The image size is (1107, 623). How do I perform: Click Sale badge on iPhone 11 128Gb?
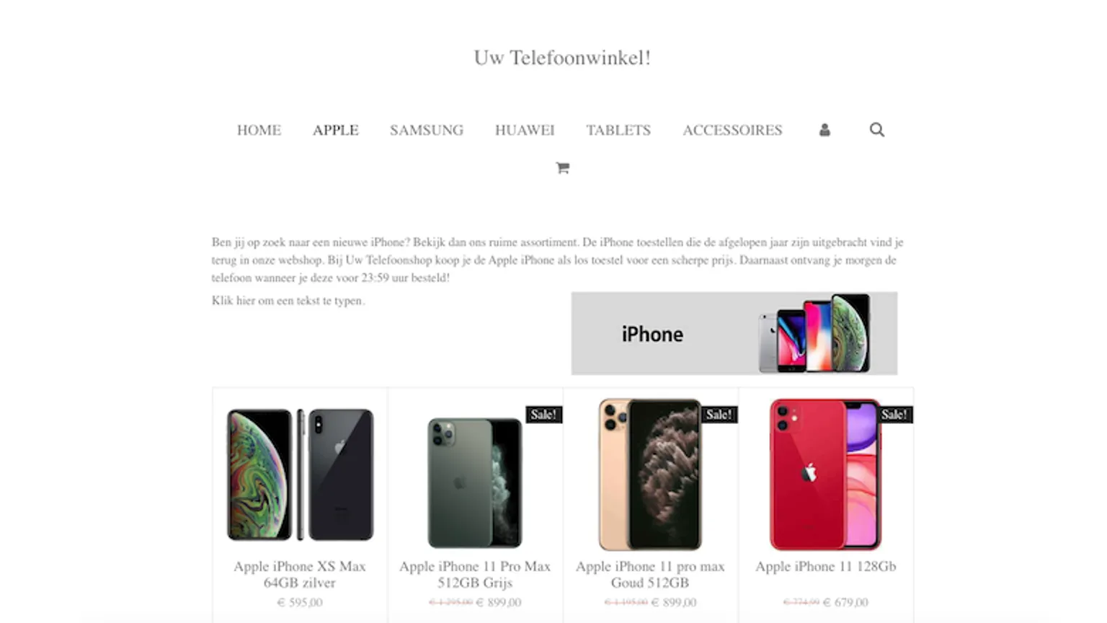click(894, 415)
